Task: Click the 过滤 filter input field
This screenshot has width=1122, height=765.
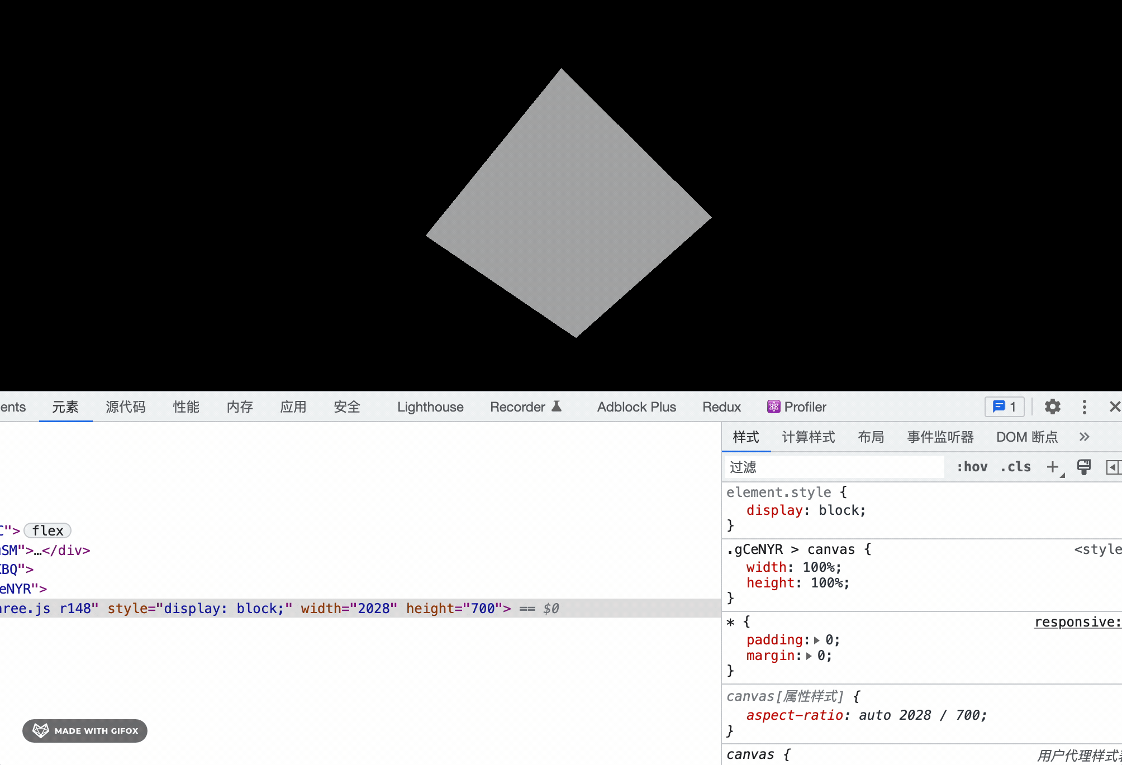Action: coord(833,467)
